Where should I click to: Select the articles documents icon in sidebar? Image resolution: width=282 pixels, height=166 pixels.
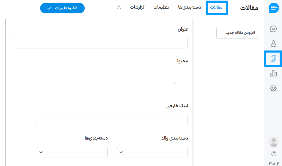273,59
